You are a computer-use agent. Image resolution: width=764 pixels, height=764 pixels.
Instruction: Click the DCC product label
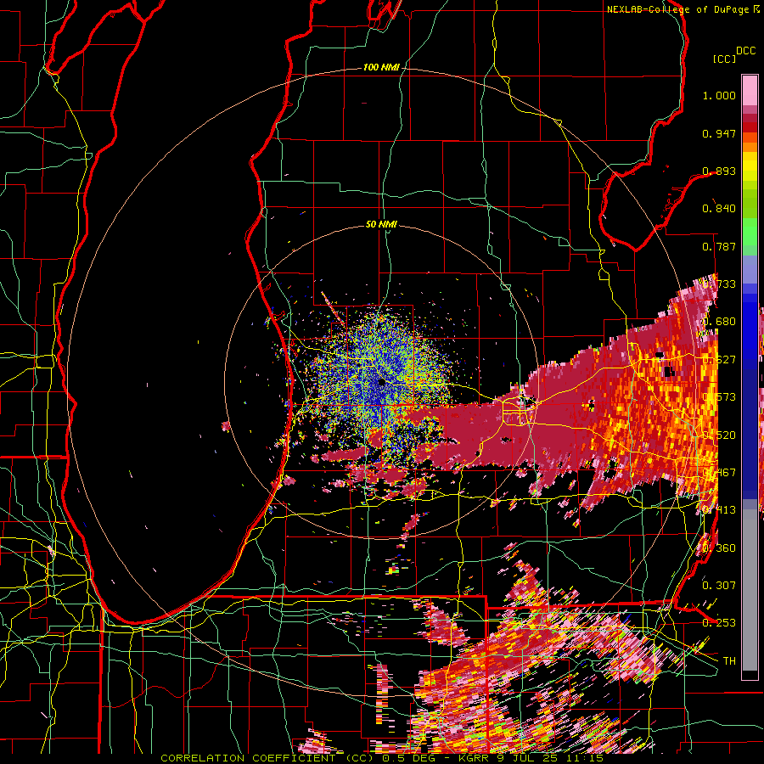pos(745,51)
